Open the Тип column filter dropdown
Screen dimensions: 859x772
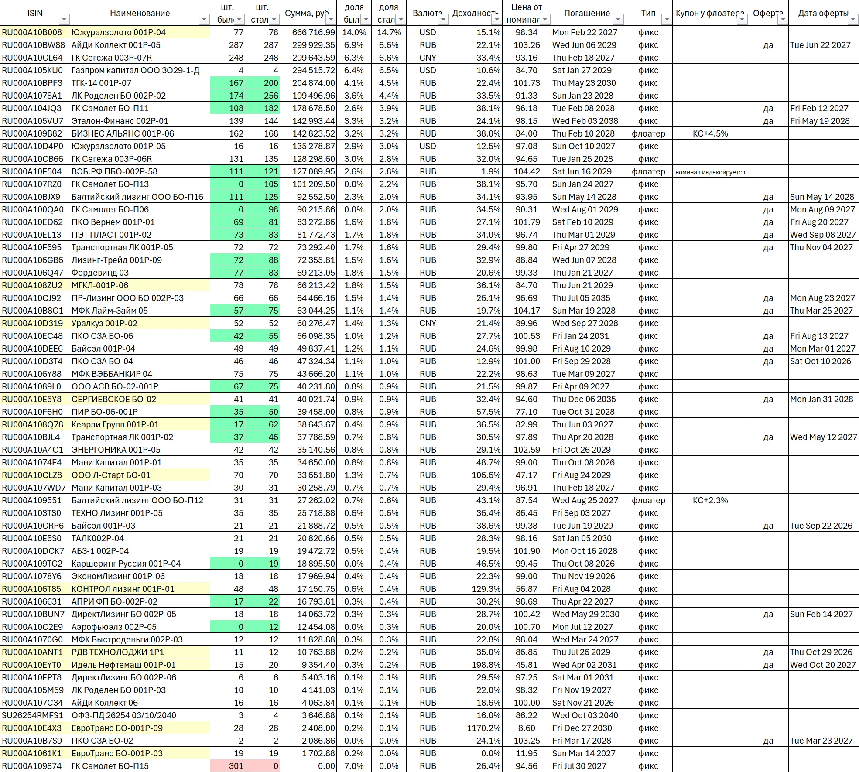coord(666,20)
